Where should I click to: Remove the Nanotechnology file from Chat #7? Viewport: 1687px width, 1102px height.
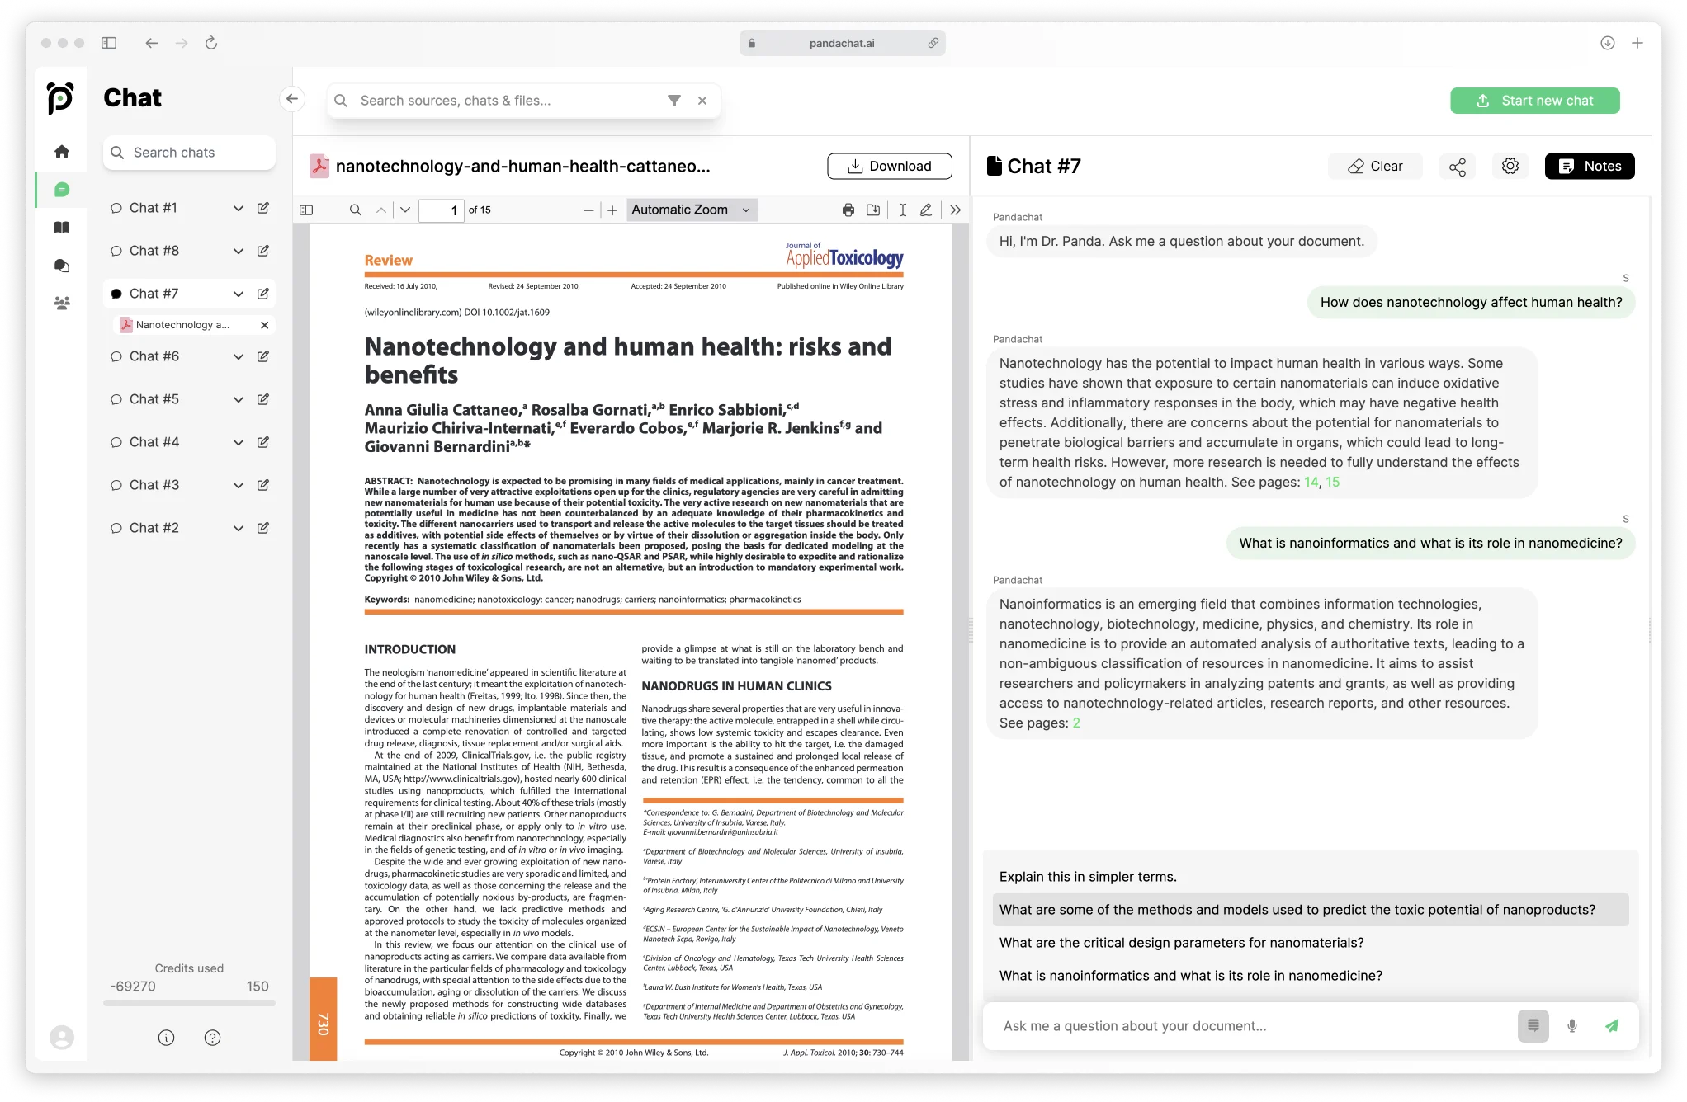265,325
